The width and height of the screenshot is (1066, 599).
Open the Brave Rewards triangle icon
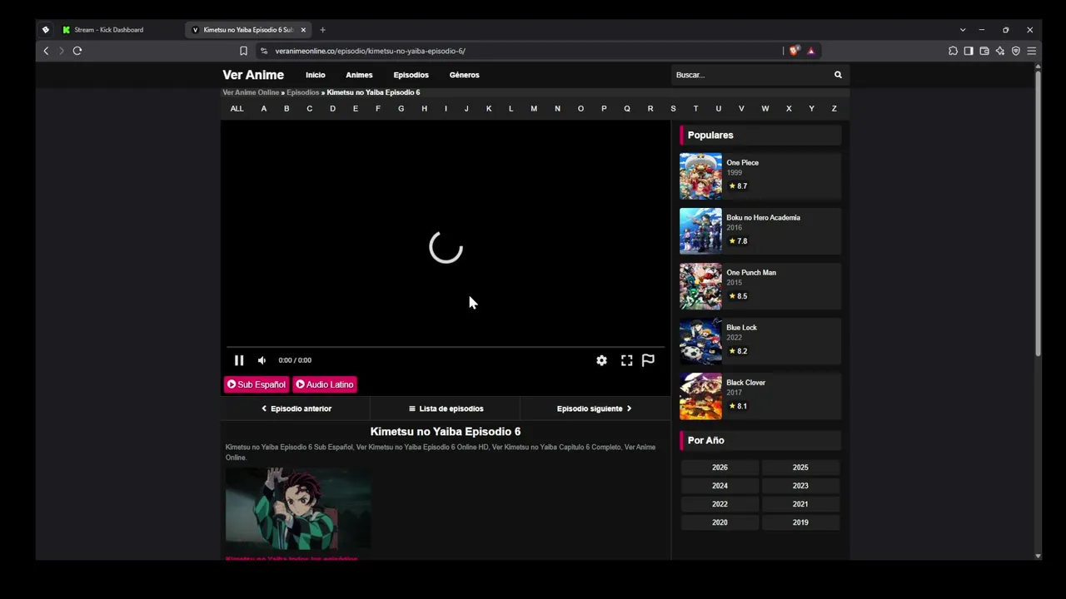click(810, 51)
